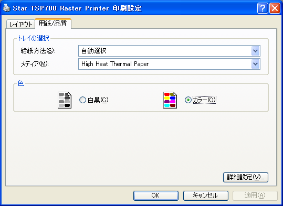The image size is (283, 206).
Task: Click the title bar text Star TSP700
Action: 35,8
